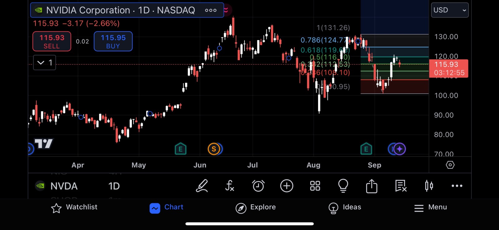Screen dimensions: 499x230
Task: Open the Menu tab
Action: pos(430,208)
